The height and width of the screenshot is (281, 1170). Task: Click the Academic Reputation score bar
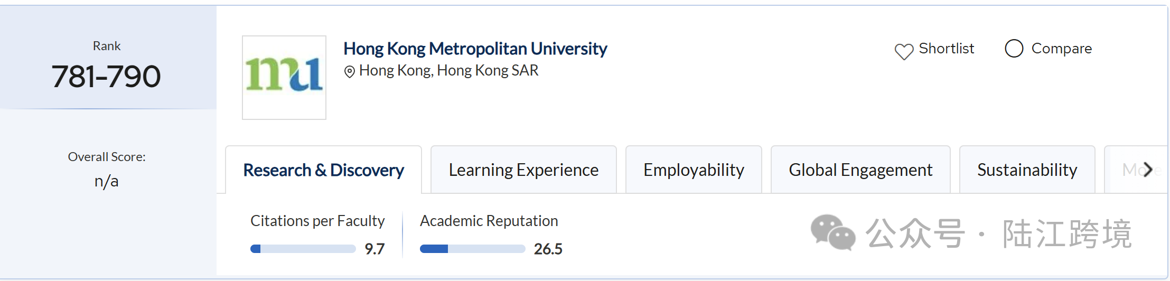(472, 249)
